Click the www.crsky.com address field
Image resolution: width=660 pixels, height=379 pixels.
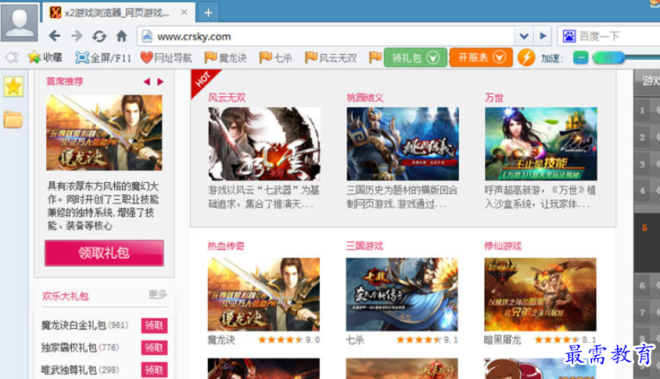pos(326,37)
